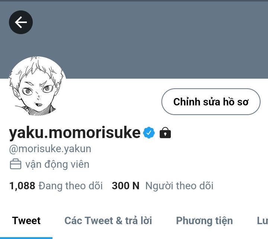Click the padlock protected-account icon
Image resolution: width=268 pixels, height=239 pixels.
click(165, 132)
